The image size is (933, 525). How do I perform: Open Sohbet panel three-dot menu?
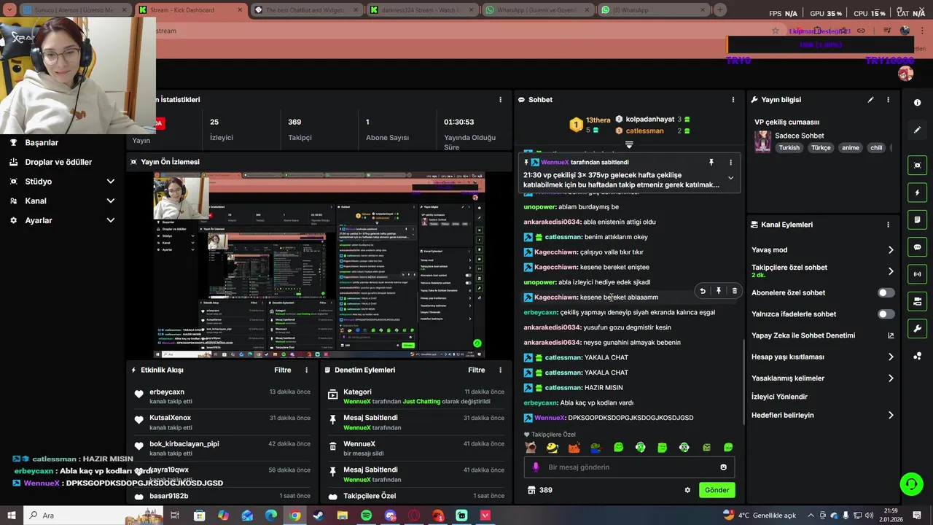tap(733, 100)
